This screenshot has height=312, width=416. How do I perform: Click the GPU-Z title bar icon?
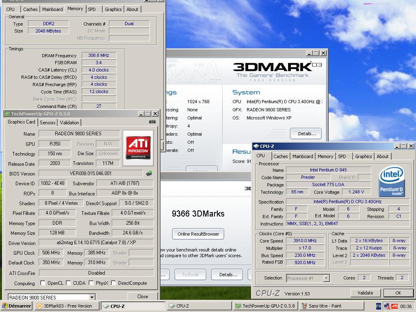pos(7,114)
